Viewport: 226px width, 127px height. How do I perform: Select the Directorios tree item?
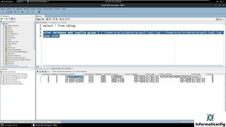11,62
